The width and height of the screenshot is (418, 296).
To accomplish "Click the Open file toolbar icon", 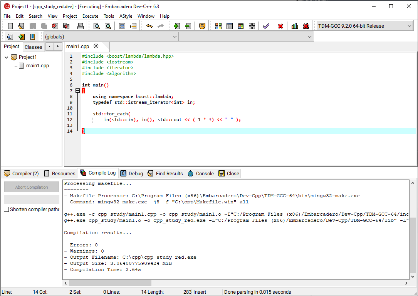I will click(x=21, y=26).
